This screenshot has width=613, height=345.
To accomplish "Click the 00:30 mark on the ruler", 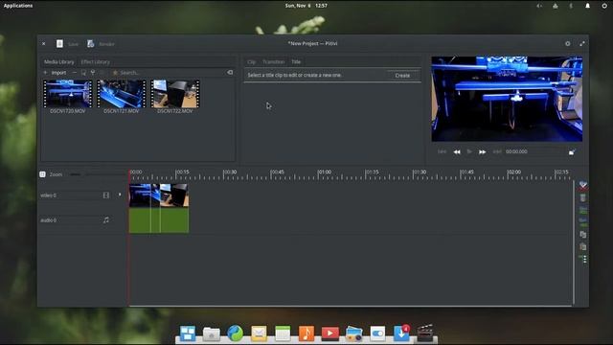I will click(230, 172).
